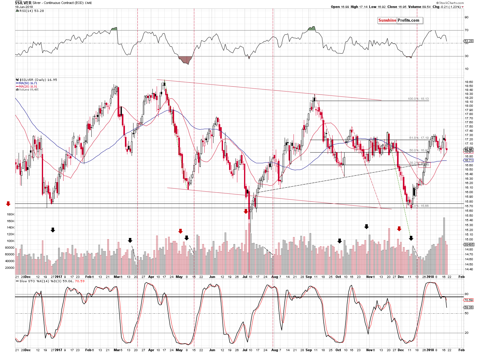478x353 pixels.
Task: Click the '50.0%: 16.90' Fibonacci label
Action: pos(419,150)
